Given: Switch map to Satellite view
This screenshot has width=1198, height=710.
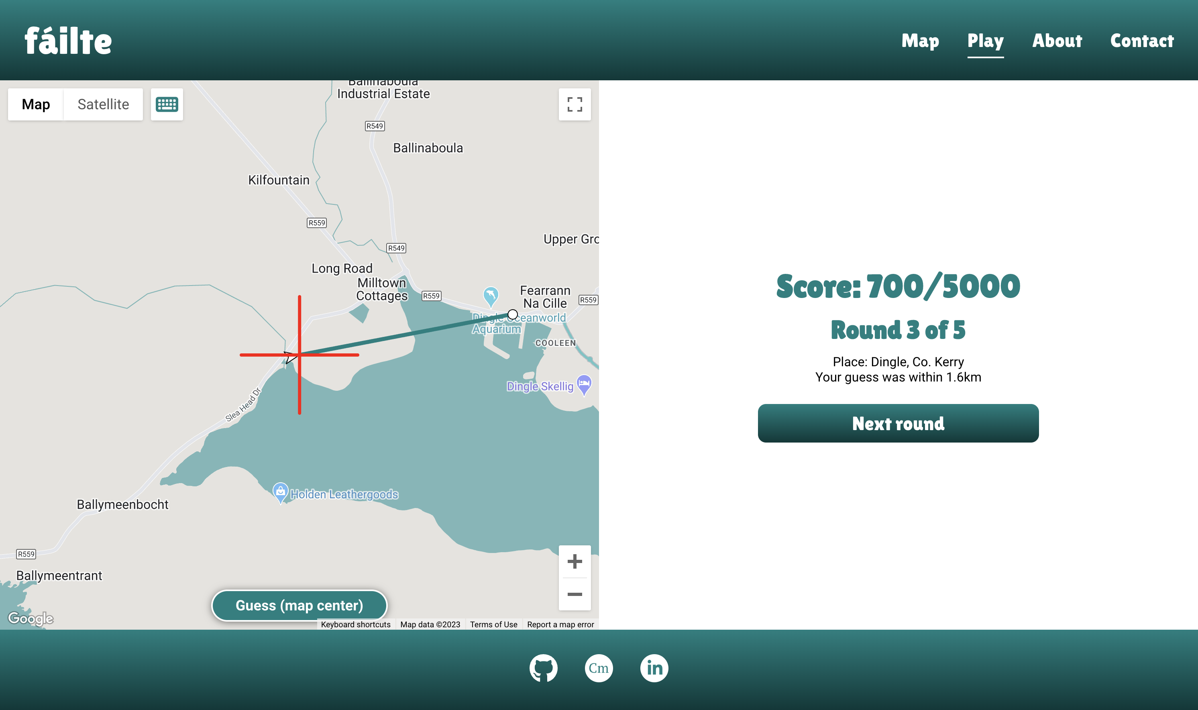Looking at the screenshot, I should point(103,104).
